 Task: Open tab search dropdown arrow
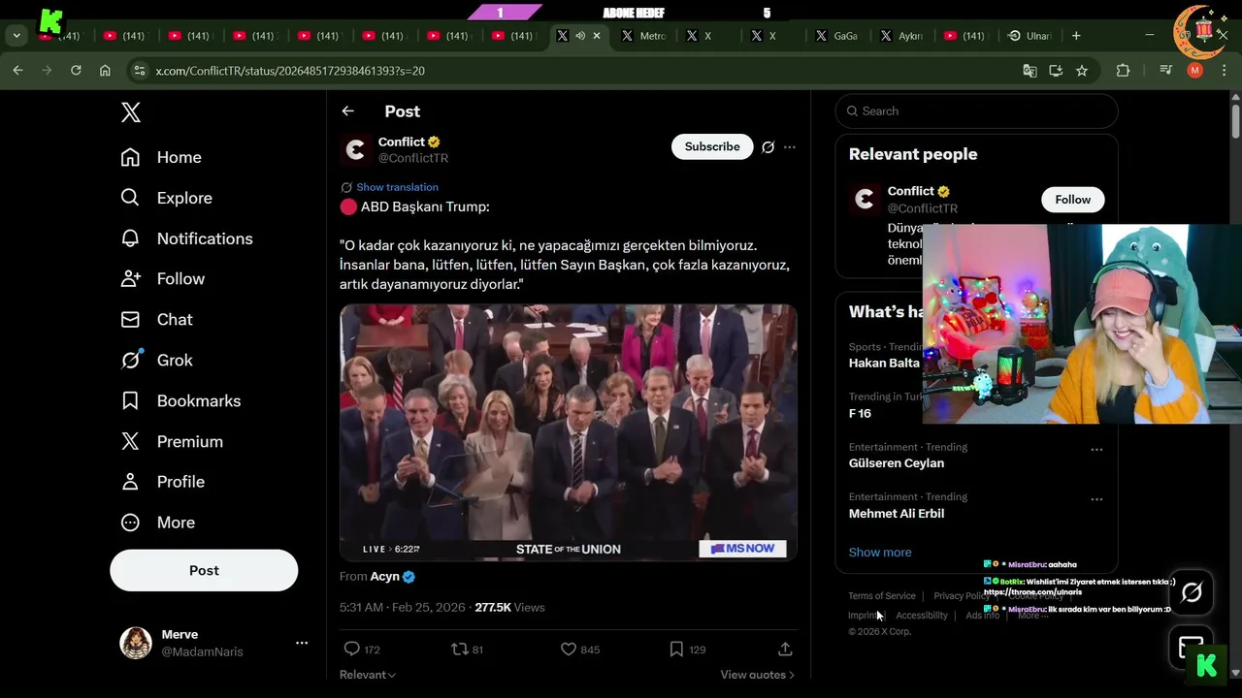(16, 36)
